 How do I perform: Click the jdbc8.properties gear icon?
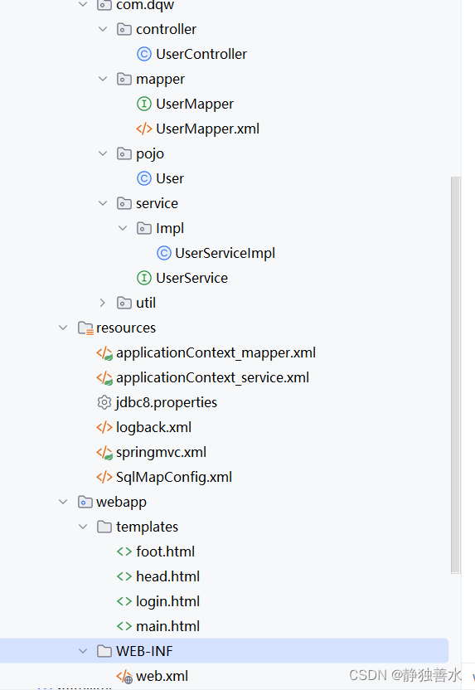coord(104,403)
